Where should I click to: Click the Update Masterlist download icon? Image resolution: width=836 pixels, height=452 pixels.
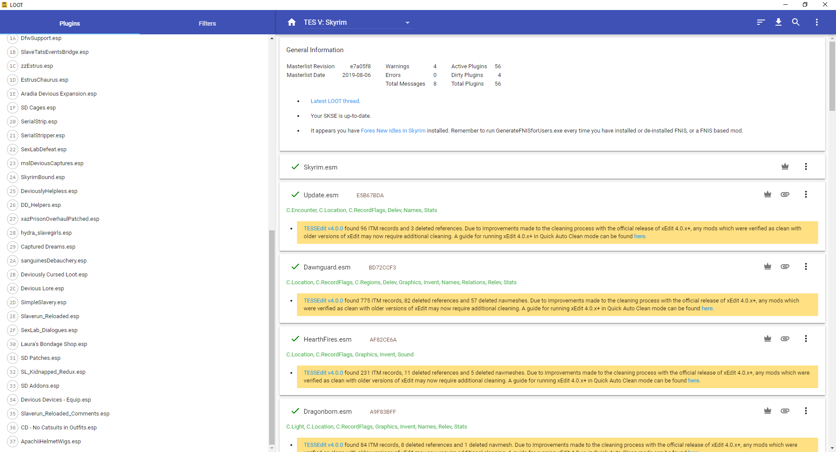779,22
